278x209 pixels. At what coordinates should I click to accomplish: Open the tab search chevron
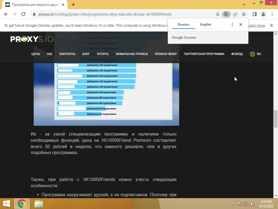pyautogui.click(x=244, y=5)
